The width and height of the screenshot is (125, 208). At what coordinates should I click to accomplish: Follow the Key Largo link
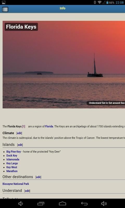12,163
